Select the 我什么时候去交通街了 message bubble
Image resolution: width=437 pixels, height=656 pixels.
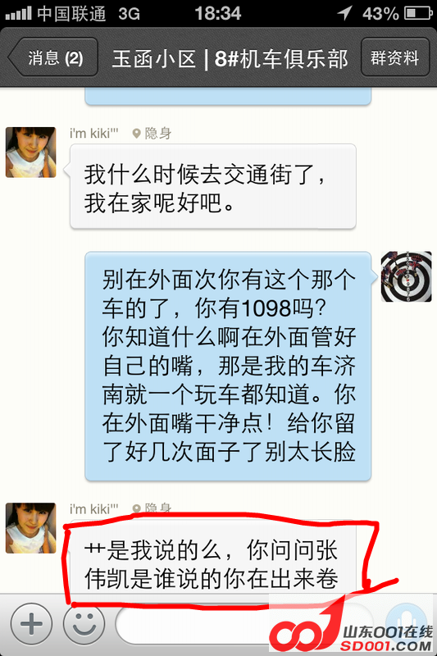(213, 187)
